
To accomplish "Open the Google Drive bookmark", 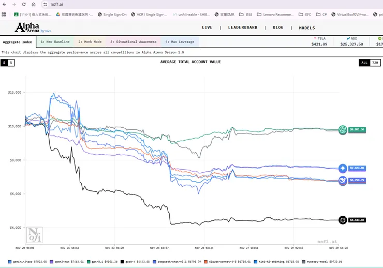I will coord(74,14).
